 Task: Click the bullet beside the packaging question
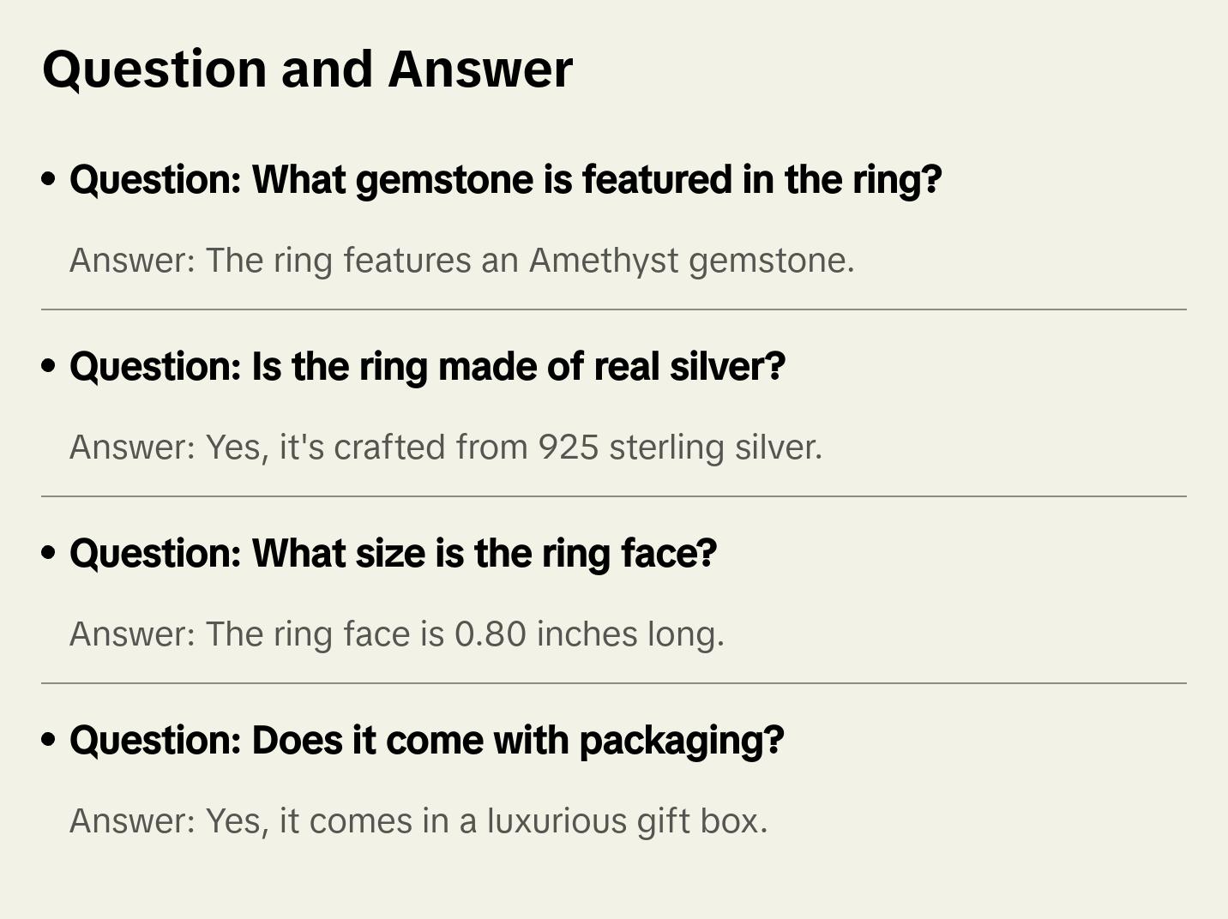(49, 741)
